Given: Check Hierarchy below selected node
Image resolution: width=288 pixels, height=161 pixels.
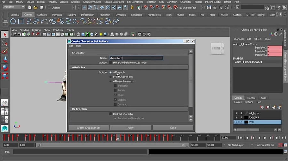Looking at the screenshot, I should (111, 63).
